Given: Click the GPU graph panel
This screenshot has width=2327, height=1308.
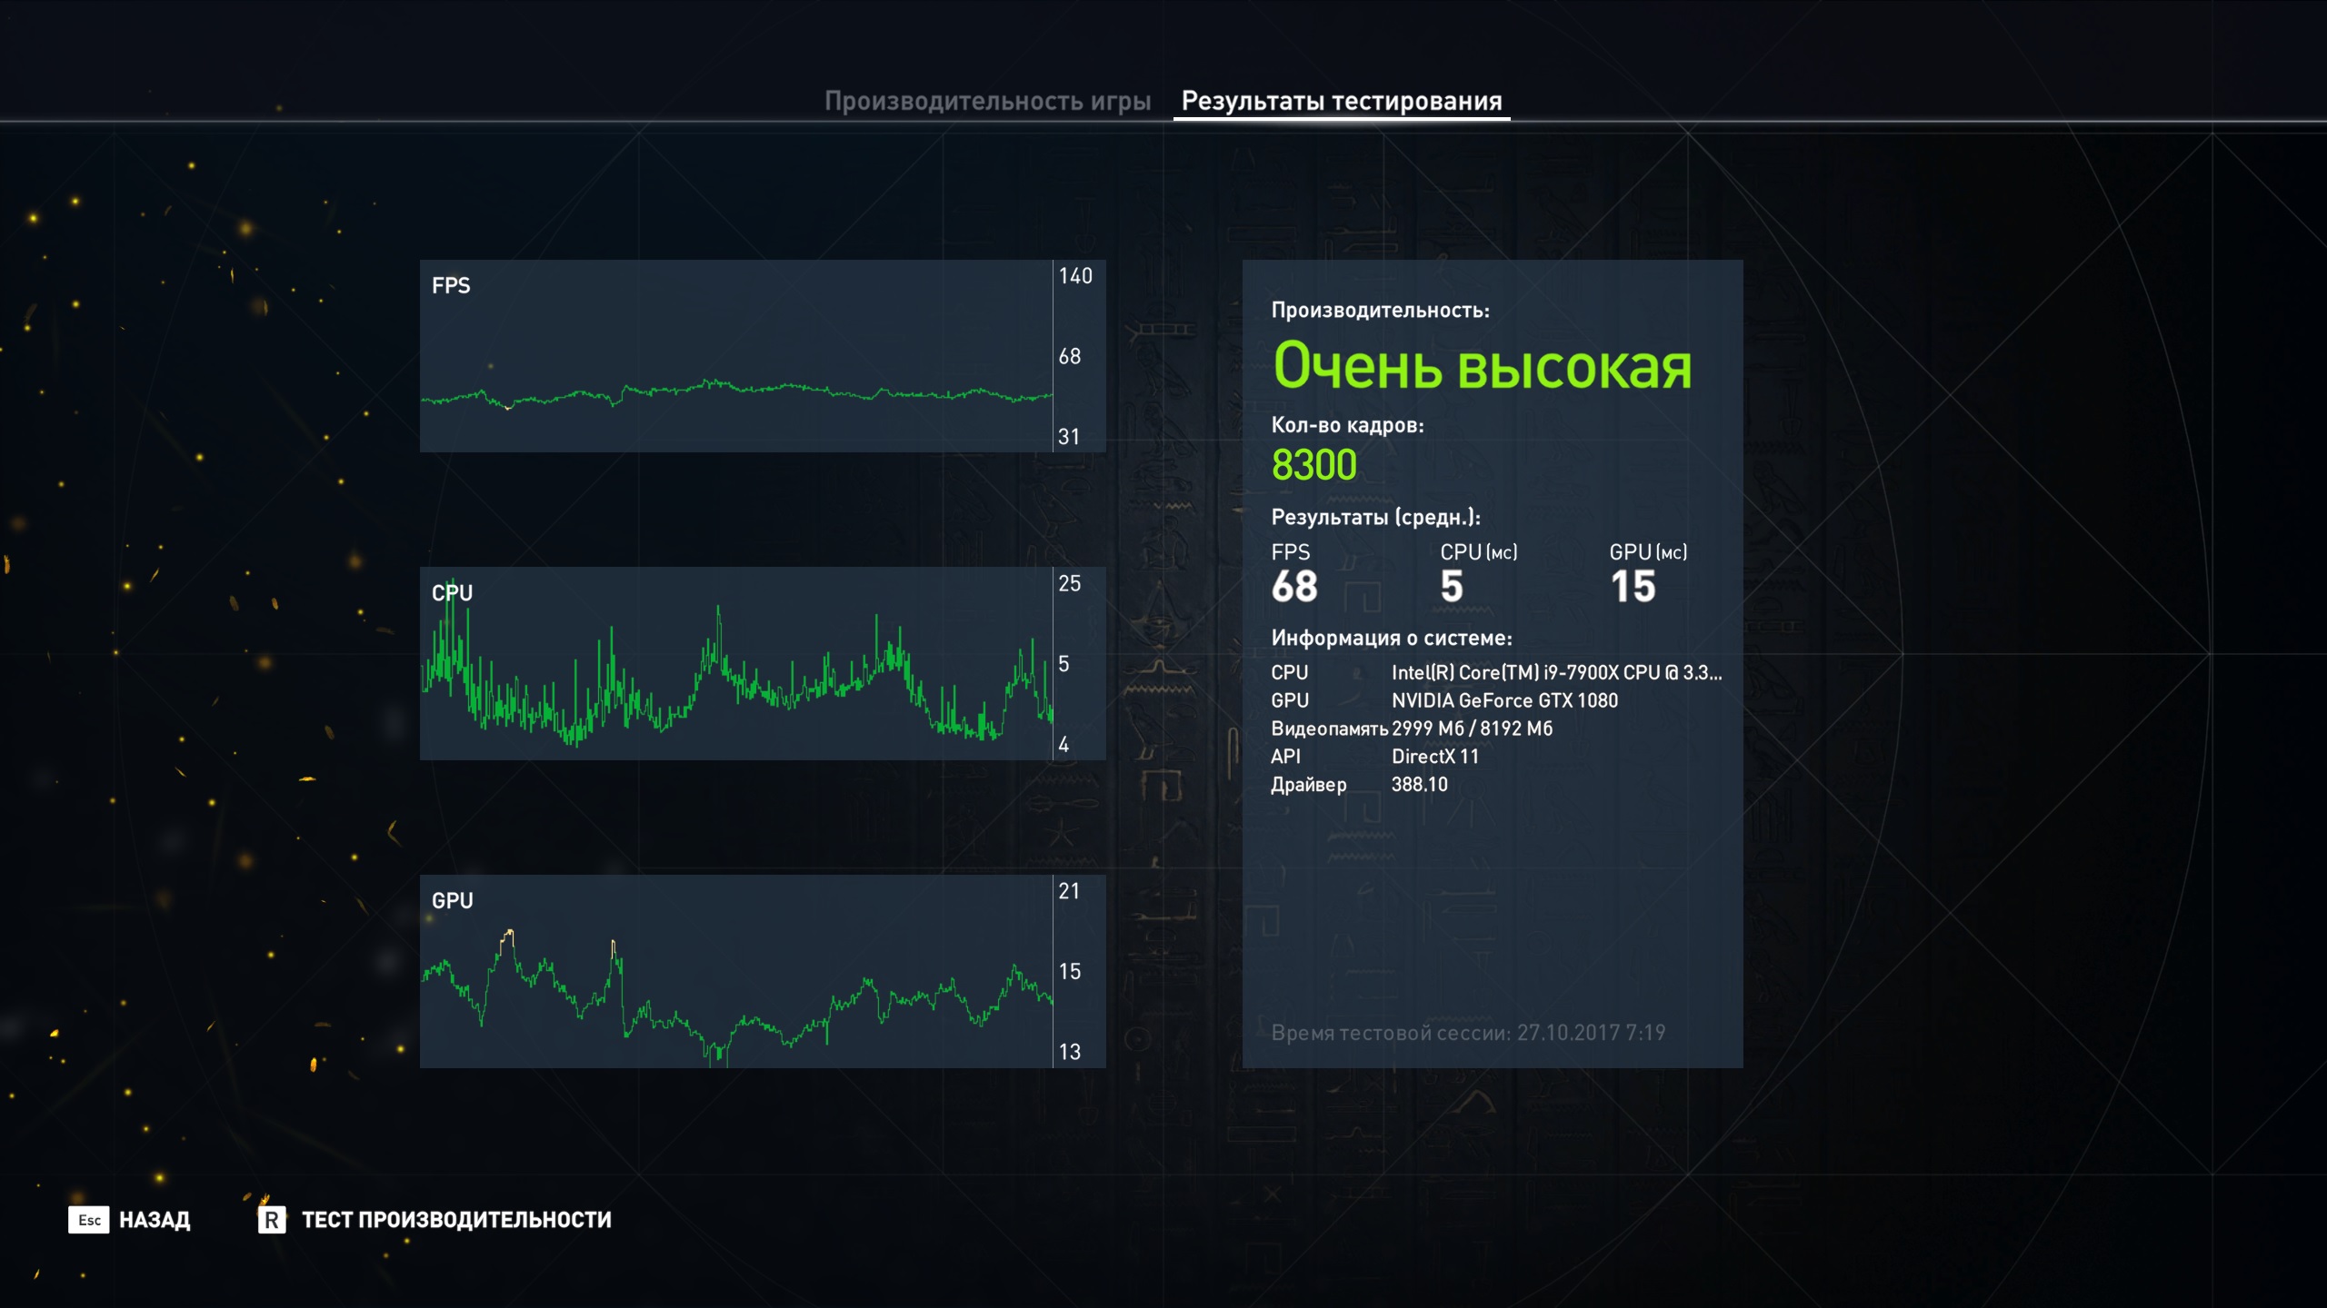Looking at the screenshot, I should point(736,971).
